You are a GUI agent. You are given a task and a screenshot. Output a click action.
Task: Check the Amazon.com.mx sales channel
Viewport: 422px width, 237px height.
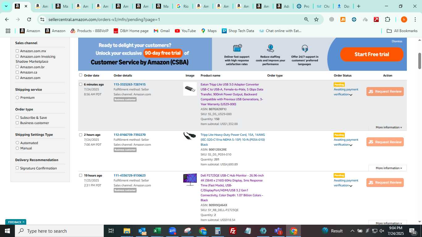(x=17, y=51)
